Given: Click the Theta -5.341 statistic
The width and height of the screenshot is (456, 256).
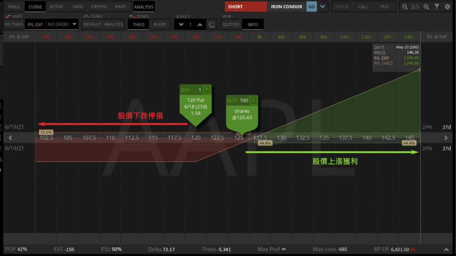Looking at the screenshot, I should click(216, 249).
